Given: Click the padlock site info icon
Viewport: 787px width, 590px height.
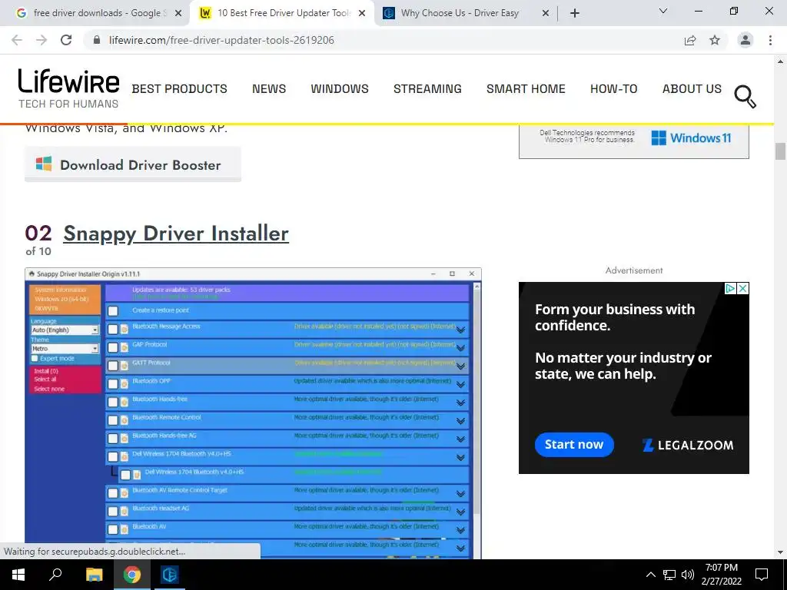Looking at the screenshot, I should 97,40.
